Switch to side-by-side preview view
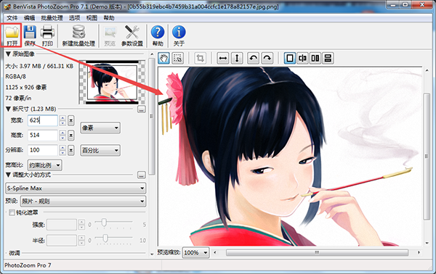 (315, 58)
